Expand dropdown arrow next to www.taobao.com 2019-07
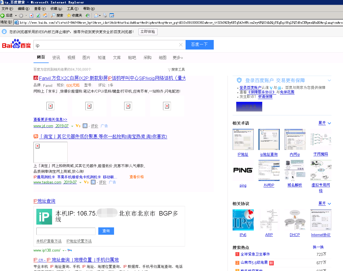The height and width of the screenshot is (271, 343). pos(80,182)
